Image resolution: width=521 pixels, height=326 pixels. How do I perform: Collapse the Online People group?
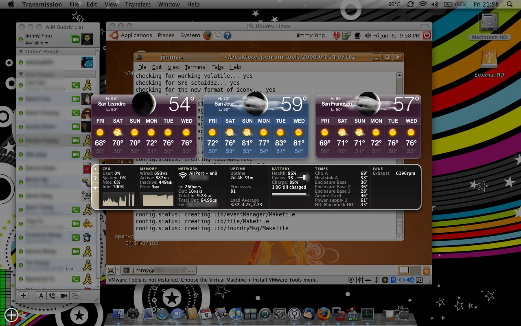pyautogui.click(x=21, y=51)
